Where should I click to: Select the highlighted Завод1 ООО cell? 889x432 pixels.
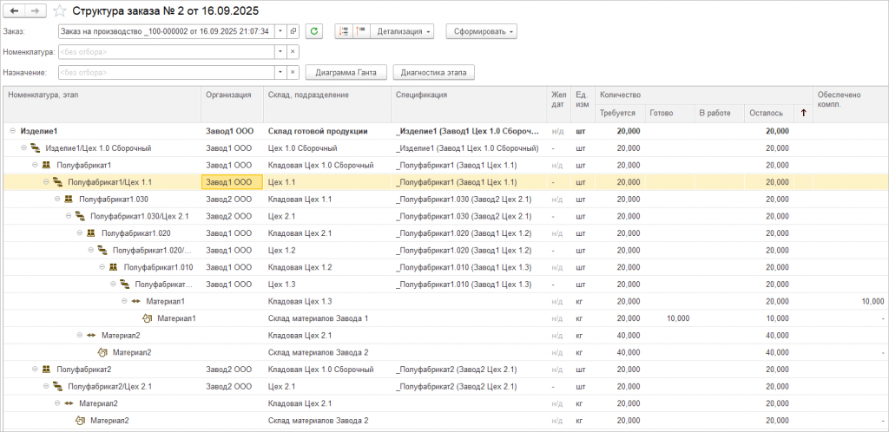coord(233,182)
